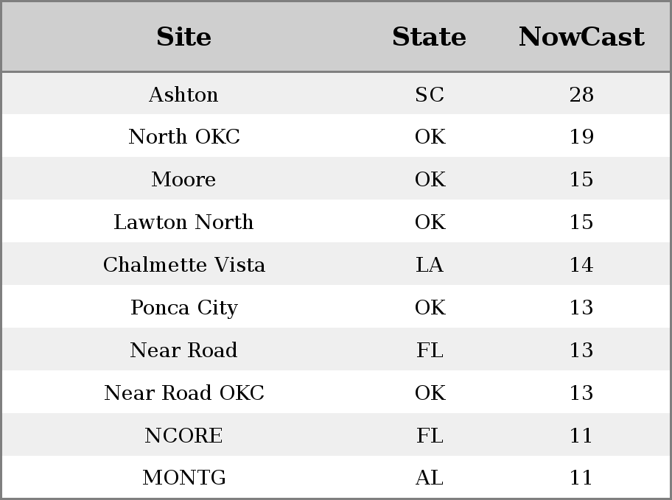The width and height of the screenshot is (672, 500).
Task: Click the Near Road site in FL row
Action: (183, 350)
